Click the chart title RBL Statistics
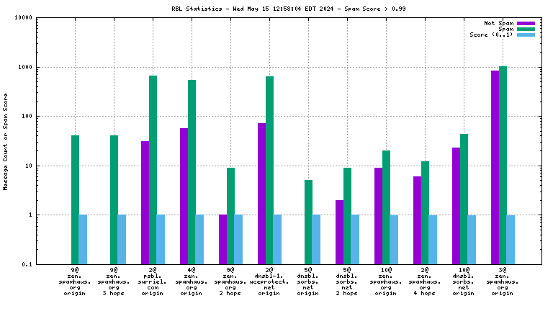Image resolution: width=553 pixels, height=311 pixels. coord(276,9)
